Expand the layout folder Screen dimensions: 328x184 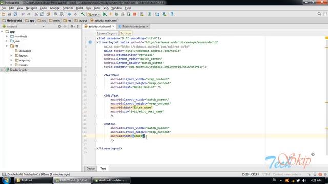(12, 56)
